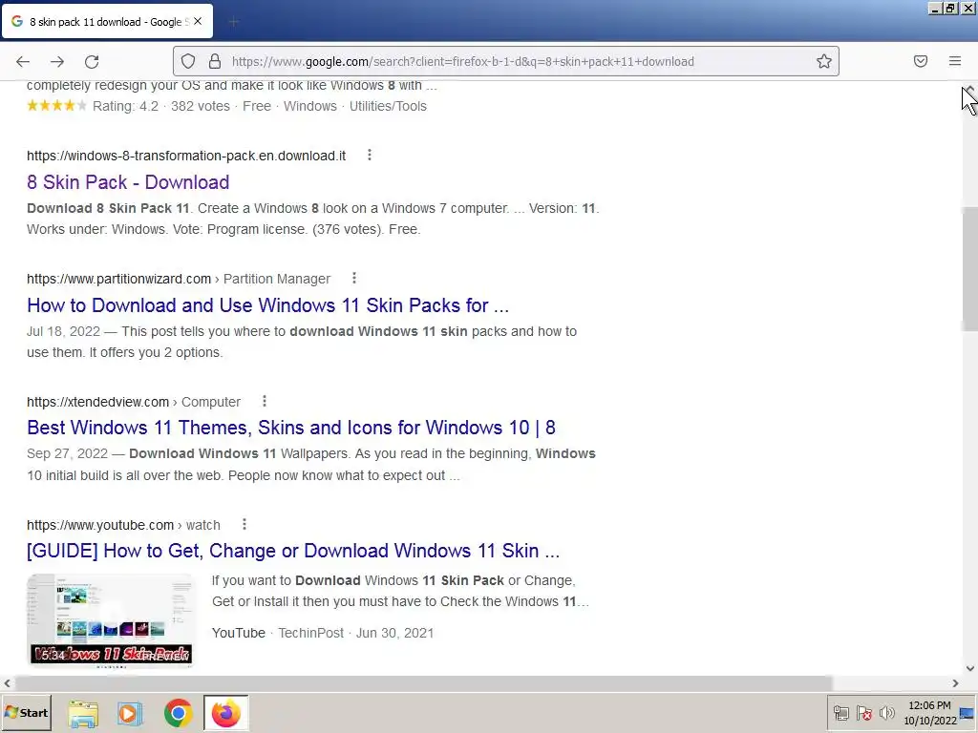Click the scroll down arrow
Screen dimensions: 978x733
[x=970, y=668]
